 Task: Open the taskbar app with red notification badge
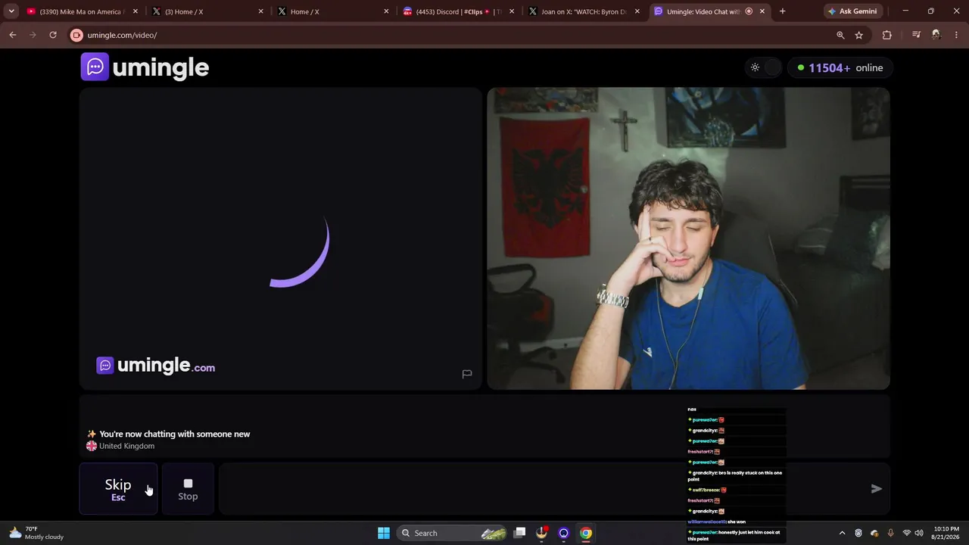[x=541, y=533]
